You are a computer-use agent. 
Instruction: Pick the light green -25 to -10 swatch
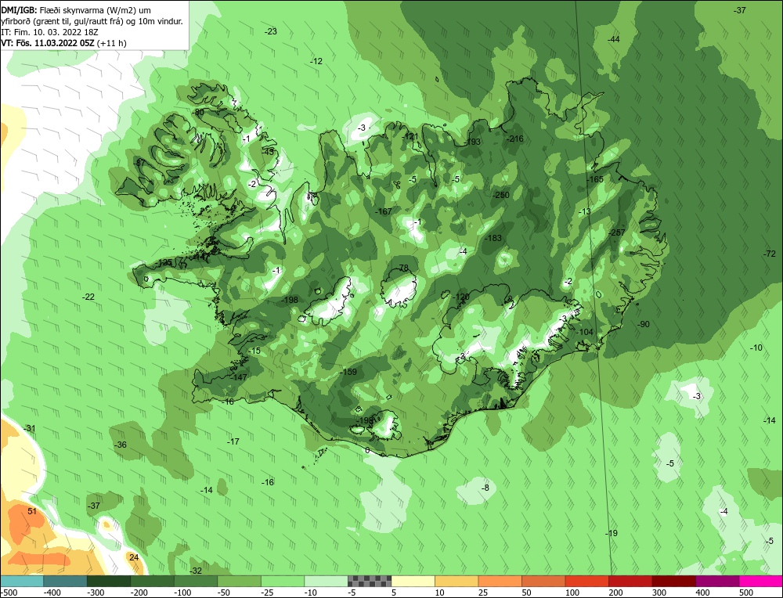[283, 581]
